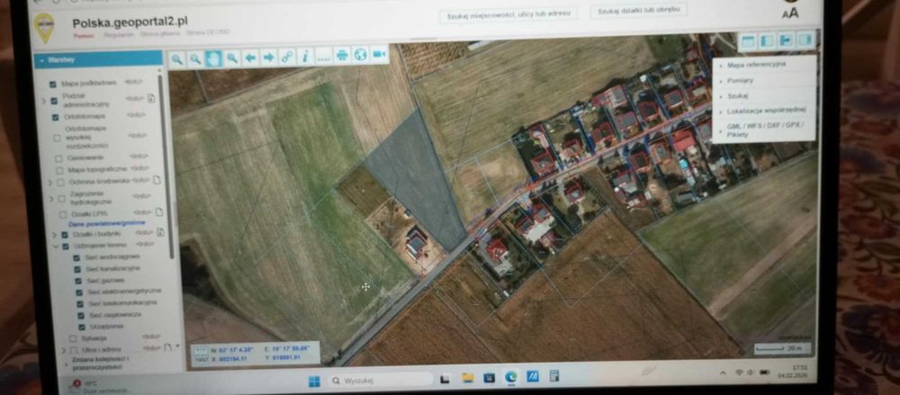
Task: Expand Ulice i adresy tree node
Action: tap(64, 350)
